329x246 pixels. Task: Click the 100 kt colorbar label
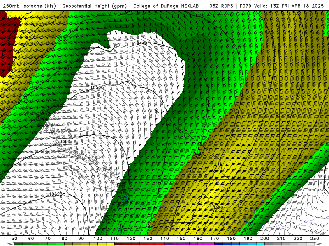pyautogui.click(x=98, y=239)
